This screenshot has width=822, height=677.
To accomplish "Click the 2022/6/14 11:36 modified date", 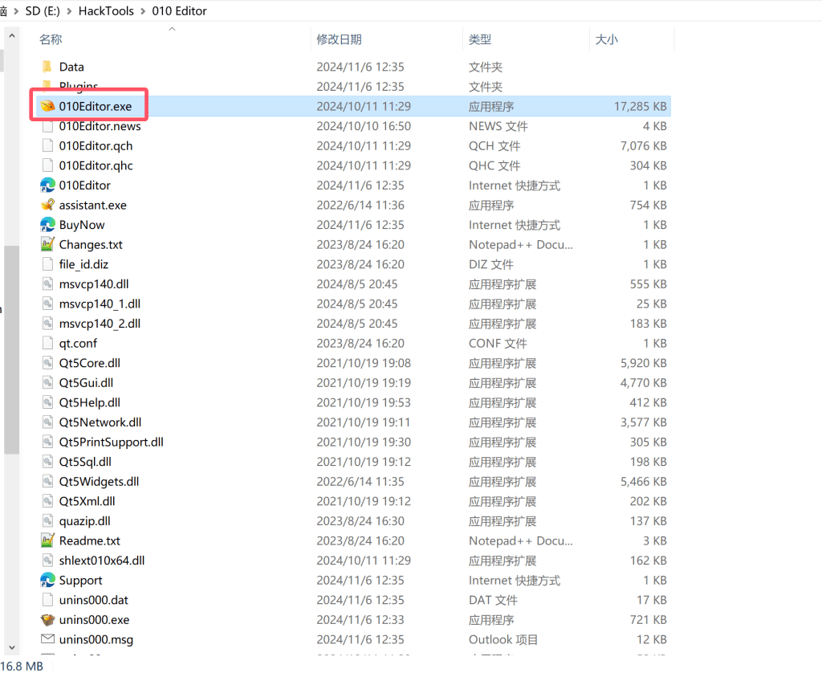I will (x=360, y=205).
